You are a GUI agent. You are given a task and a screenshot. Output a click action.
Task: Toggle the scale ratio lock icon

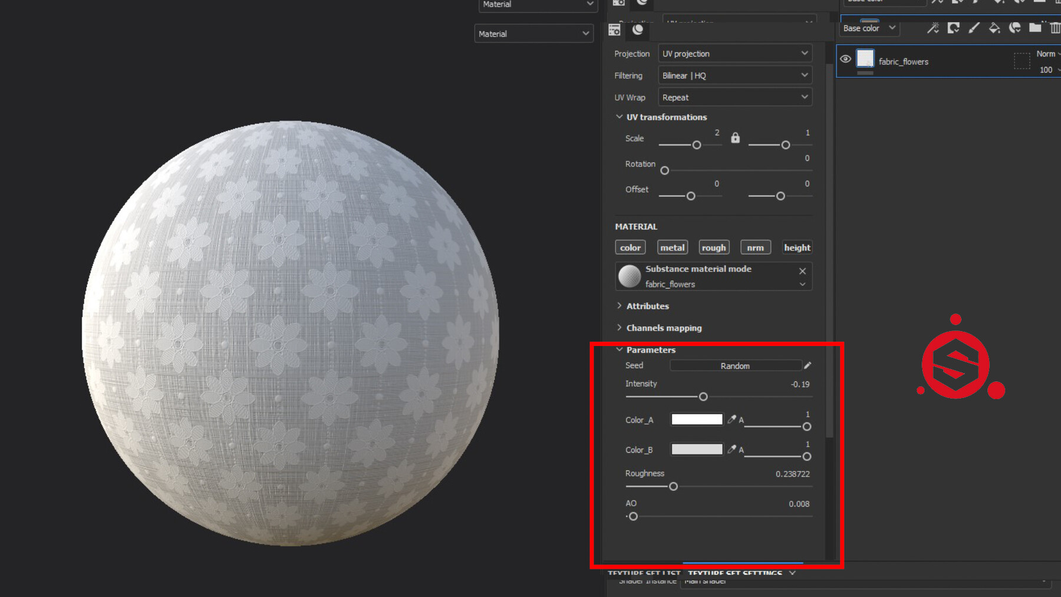click(735, 138)
